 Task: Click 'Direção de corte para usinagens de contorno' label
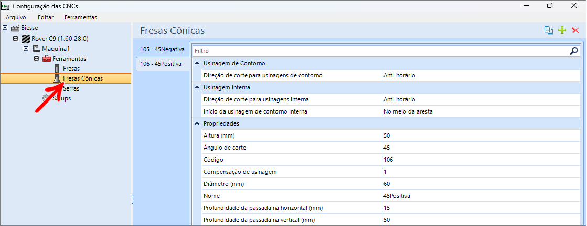(262, 75)
